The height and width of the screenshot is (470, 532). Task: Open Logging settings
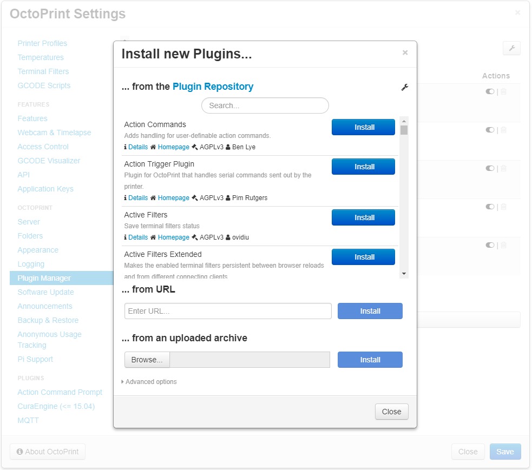coord(31,264)
